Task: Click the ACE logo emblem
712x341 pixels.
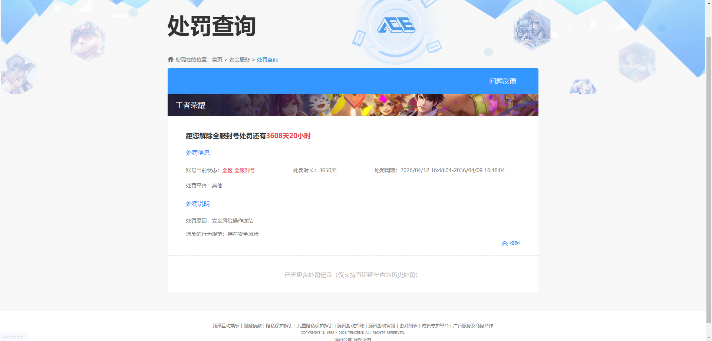Action: (x=396, y=26)
